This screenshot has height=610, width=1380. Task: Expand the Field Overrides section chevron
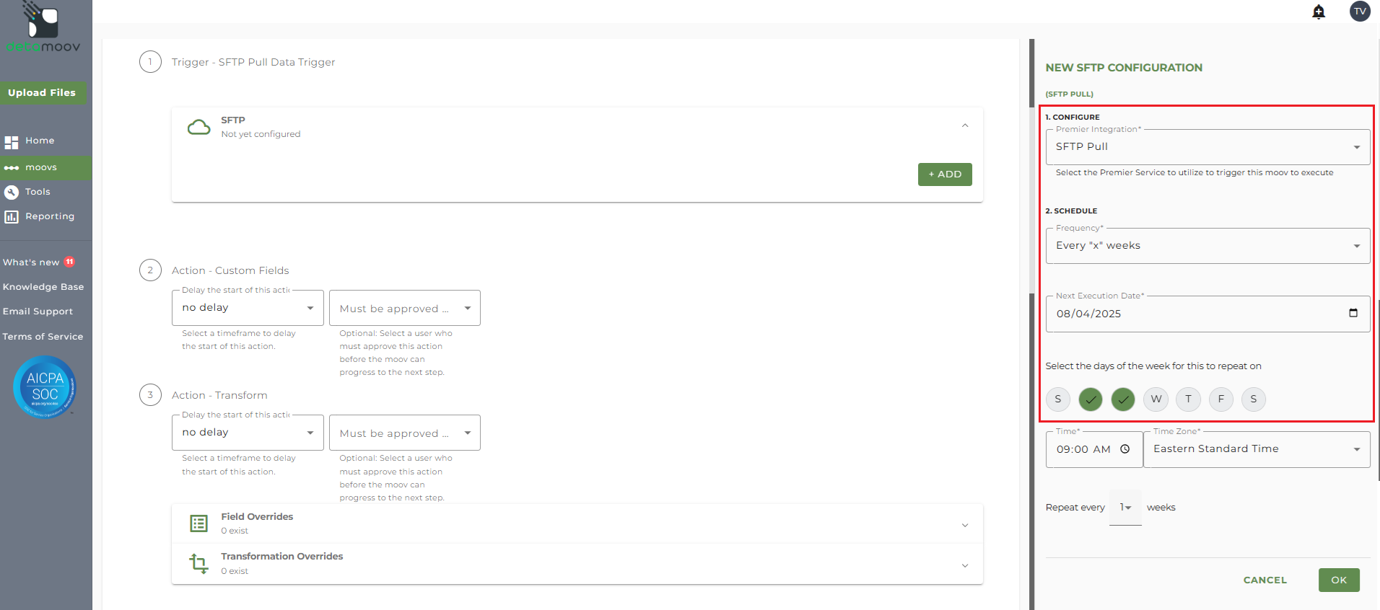[x=965, y=525]
